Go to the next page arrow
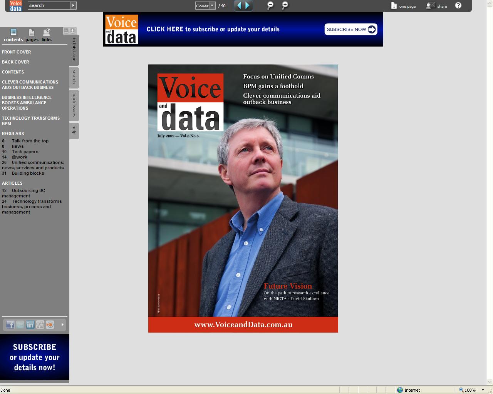 pyautogui.click(x=248, y=5)
